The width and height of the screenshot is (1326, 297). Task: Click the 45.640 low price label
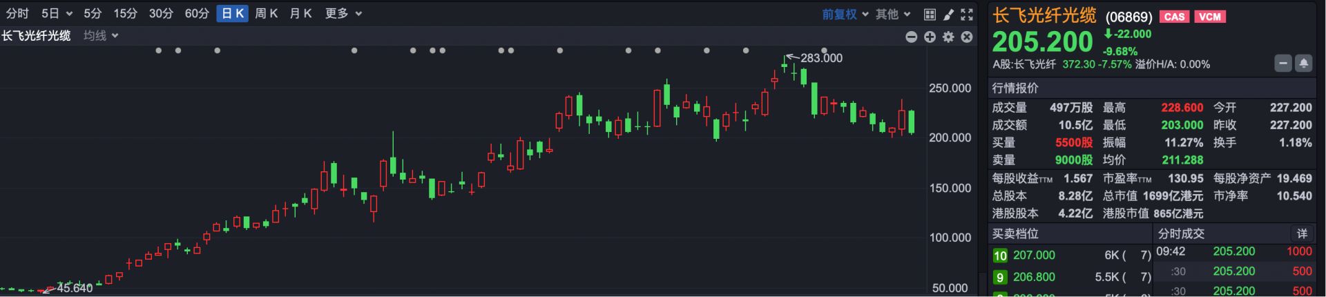click(75, 288)
